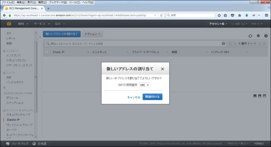
Task: Click the Firefox home icon
Action: (x=239, y=15)
